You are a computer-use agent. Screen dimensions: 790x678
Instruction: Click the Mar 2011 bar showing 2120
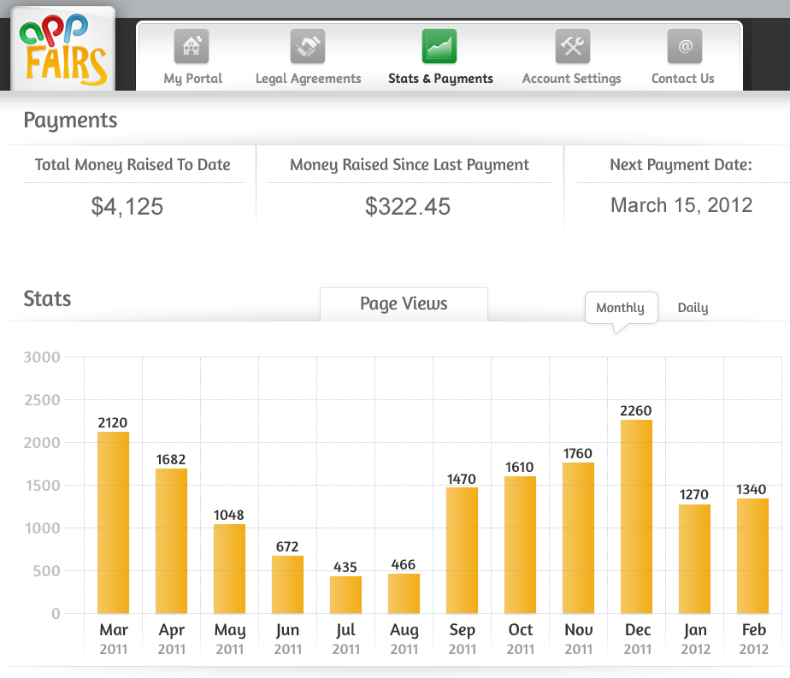(x=113, y=522)
